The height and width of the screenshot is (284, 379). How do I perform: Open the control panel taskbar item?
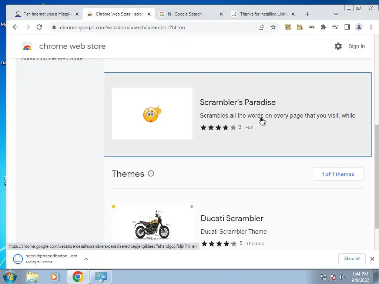(101, 277)
